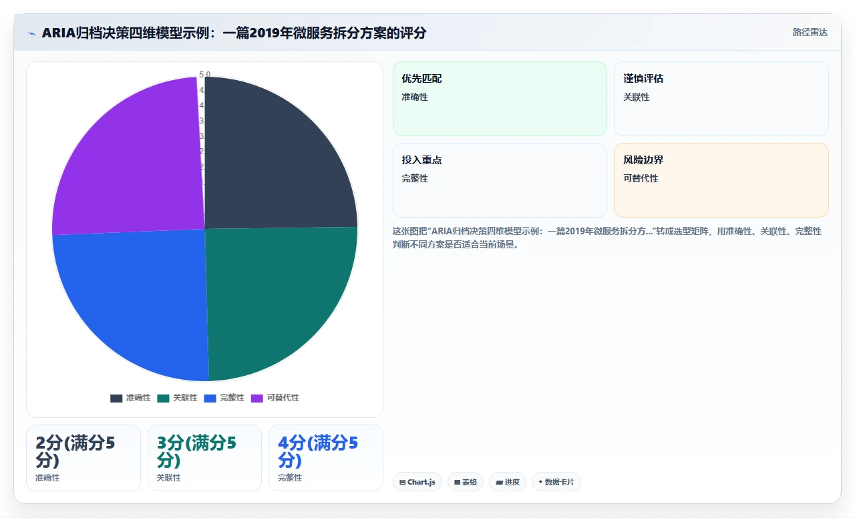Open the 3分 关联性 score card
Image resolution: width=855 pixels, height=518 pixels.
[x=204, y=458]
